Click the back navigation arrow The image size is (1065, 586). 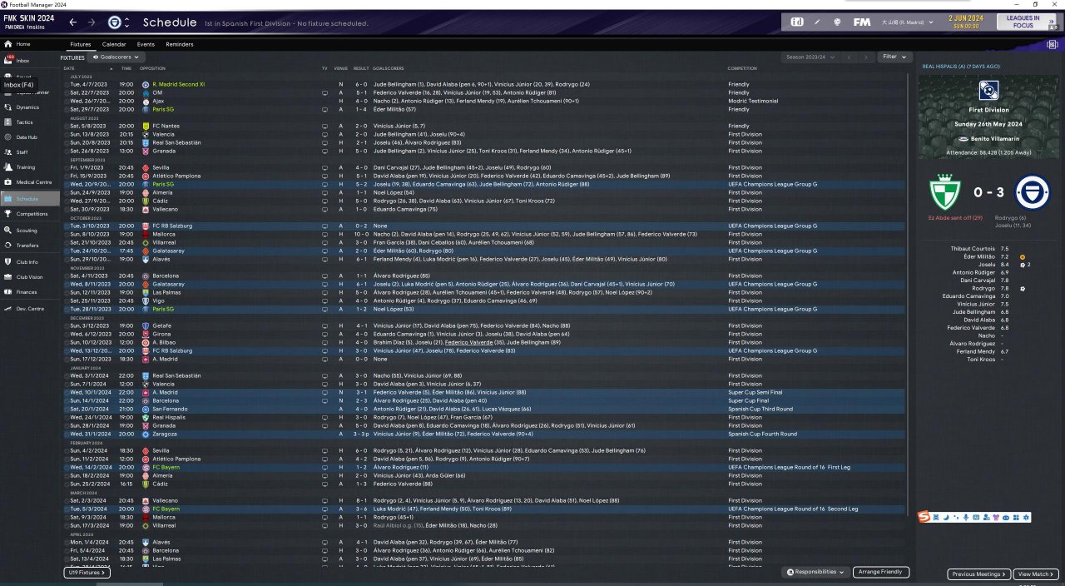73,22
